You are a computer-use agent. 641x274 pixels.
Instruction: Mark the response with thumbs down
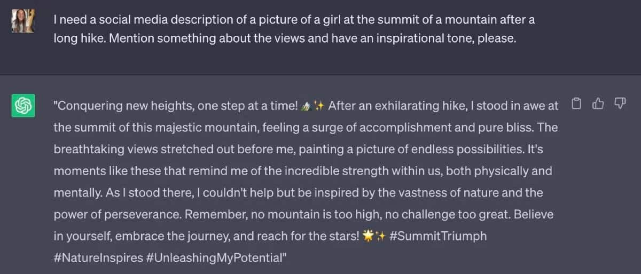pyautogui.click(x=620, y=104)
